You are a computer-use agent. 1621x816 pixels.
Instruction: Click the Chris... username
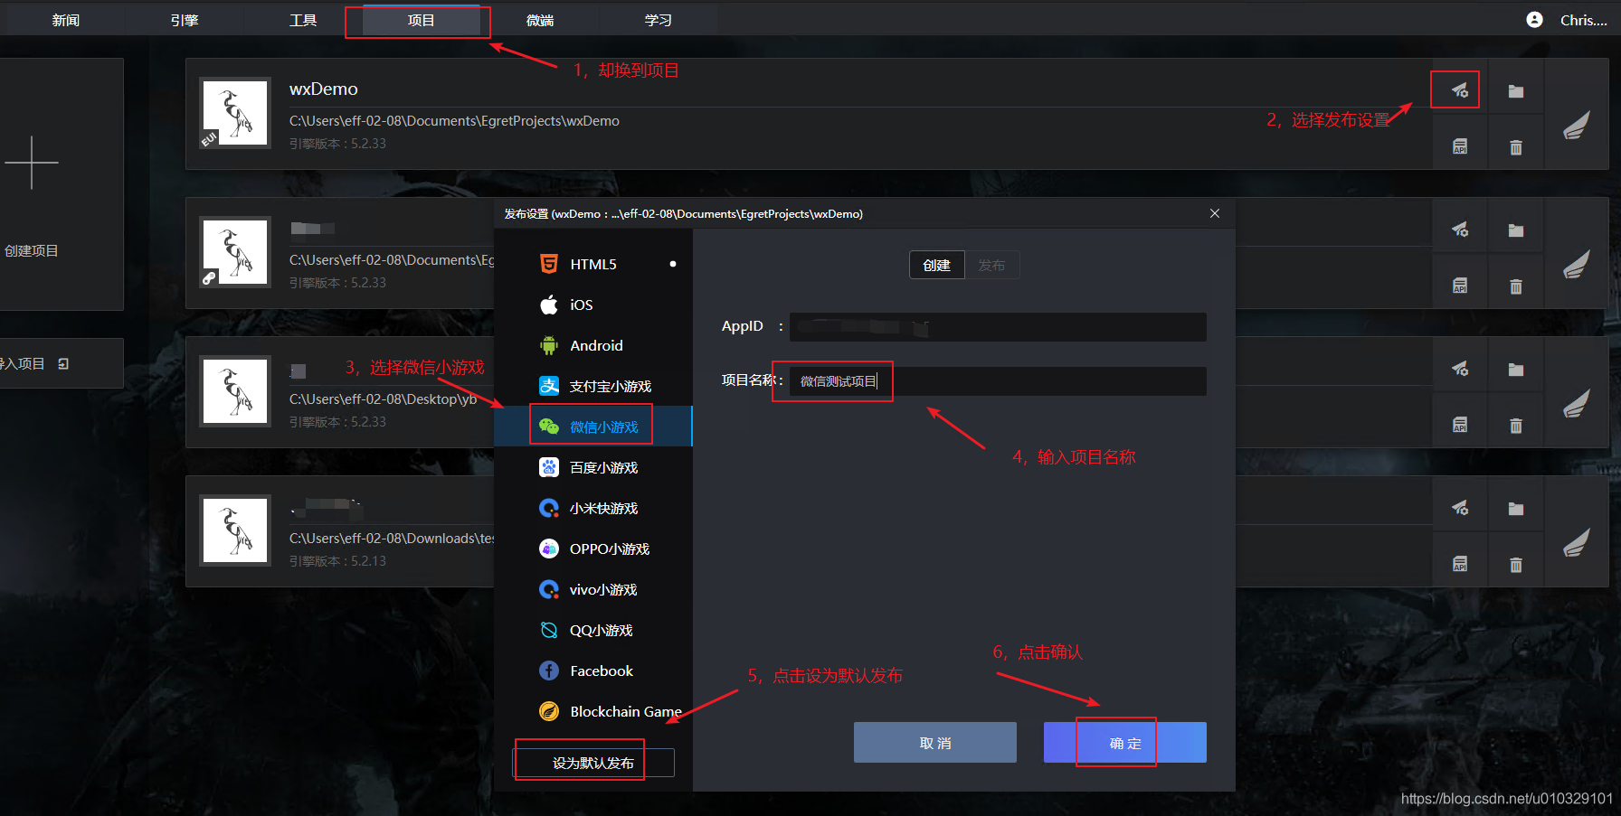tap(1583, 20)
